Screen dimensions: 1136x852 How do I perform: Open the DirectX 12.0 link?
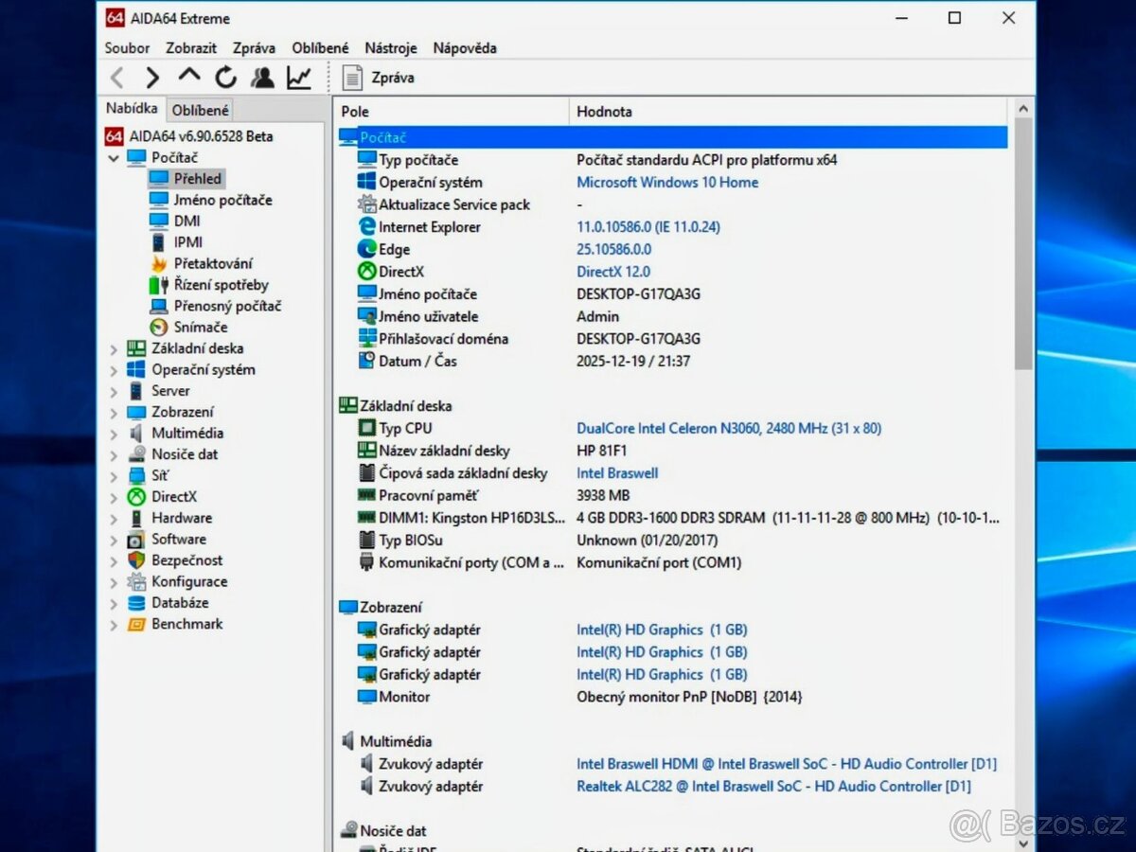tap(613, 272)
